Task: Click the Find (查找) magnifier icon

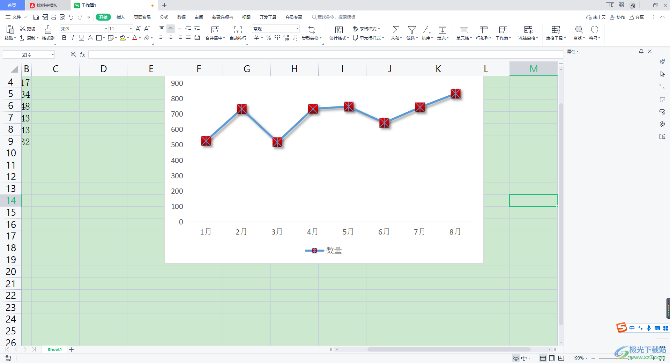Action: point(579,30)
